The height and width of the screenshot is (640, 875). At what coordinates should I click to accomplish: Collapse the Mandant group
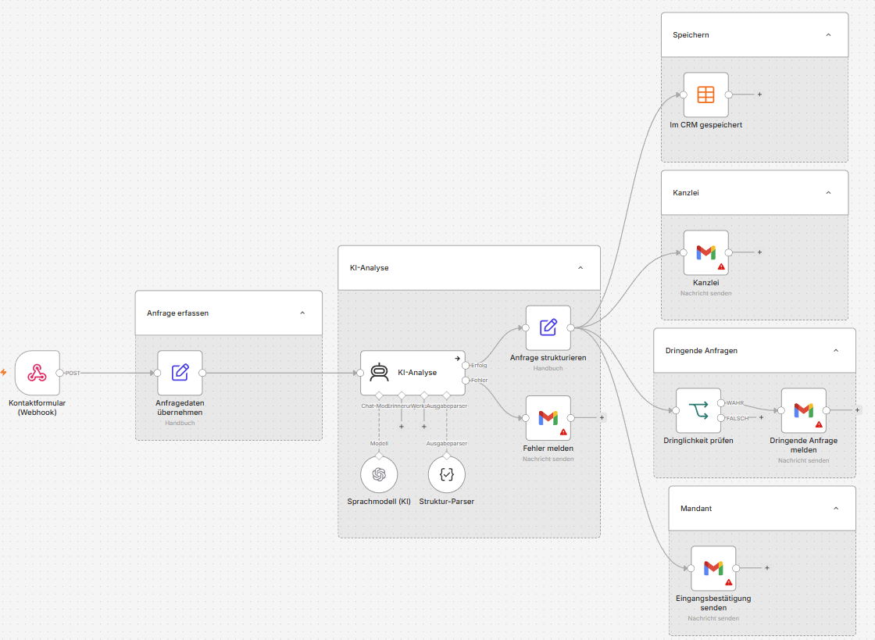coord(836,508)
